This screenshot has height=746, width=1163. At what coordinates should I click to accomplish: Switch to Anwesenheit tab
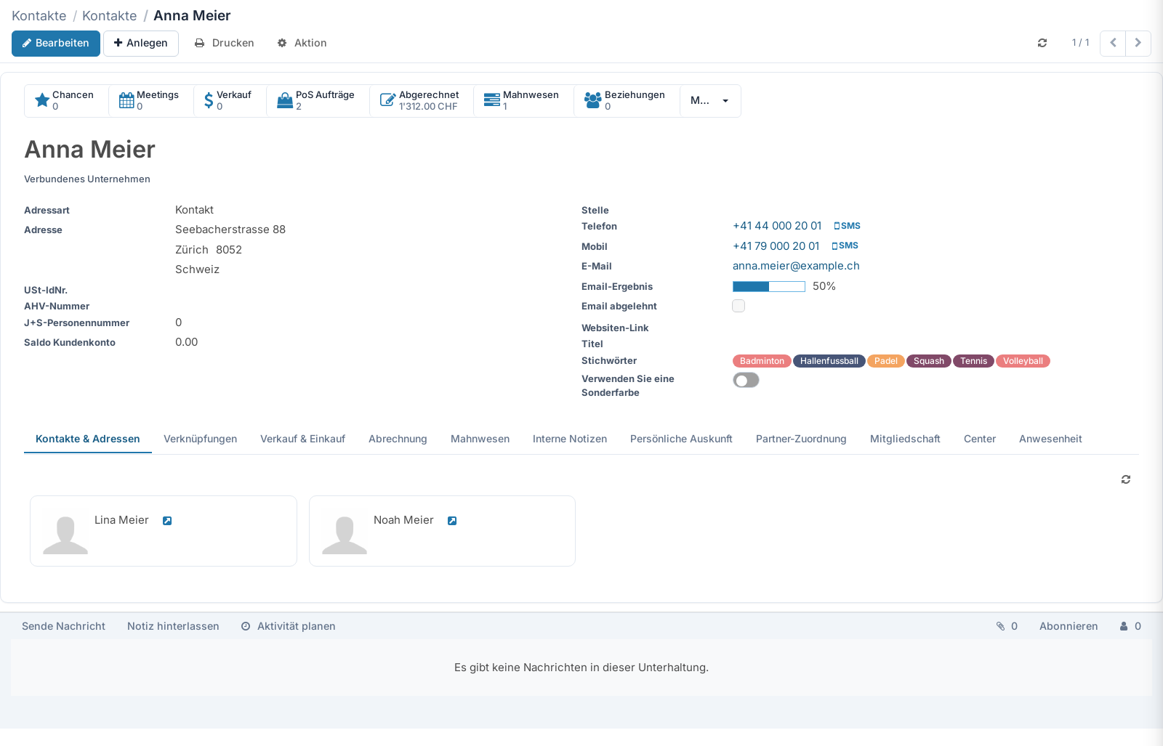point(1050,439)
